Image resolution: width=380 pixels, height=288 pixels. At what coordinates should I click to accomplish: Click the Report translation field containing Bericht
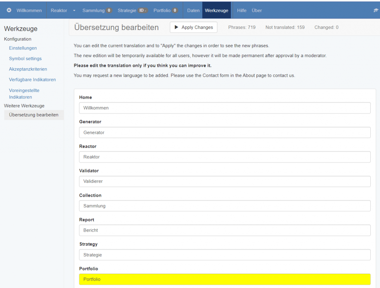225,230
